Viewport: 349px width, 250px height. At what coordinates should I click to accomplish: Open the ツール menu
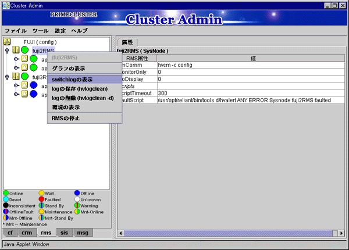[x=40, y=31]
